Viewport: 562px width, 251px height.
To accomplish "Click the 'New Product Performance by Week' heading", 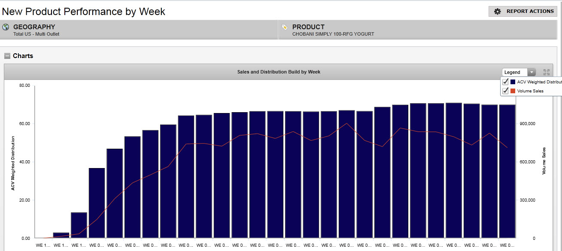I will tap(84, 12).
